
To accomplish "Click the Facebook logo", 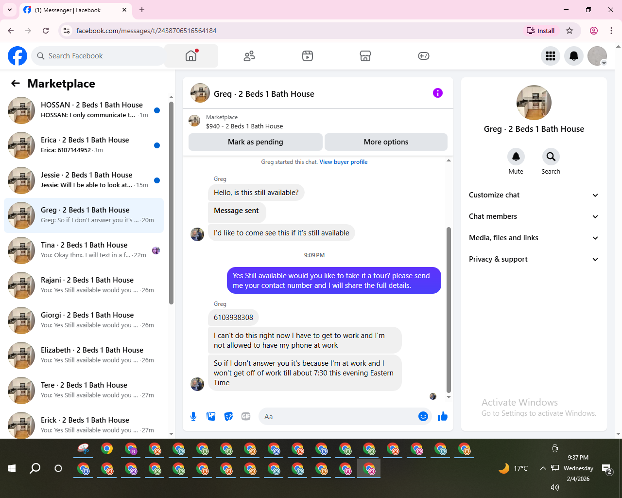I will [x=17, y=56].
